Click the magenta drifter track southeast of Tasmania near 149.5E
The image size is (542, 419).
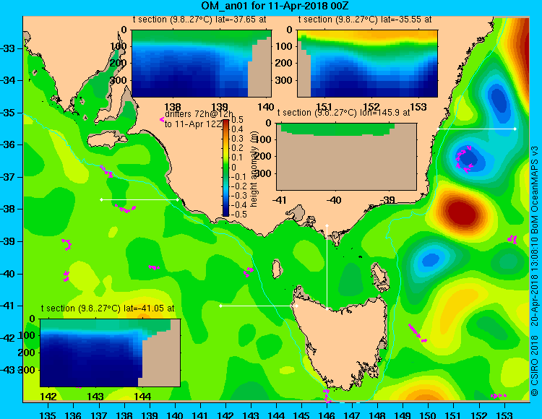coord(417,332)
